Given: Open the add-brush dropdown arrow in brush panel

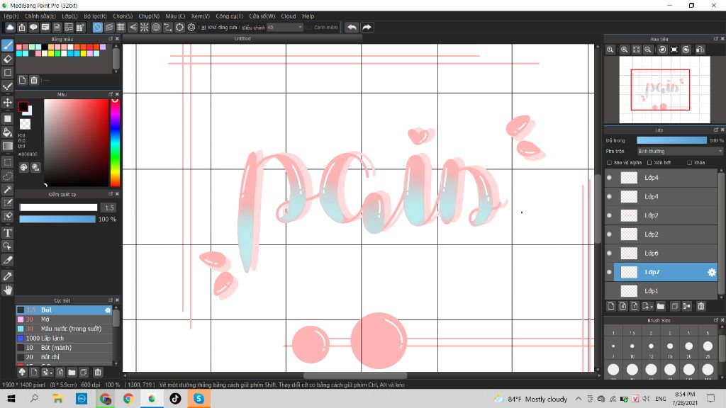Looking at the screenshot, I should [x=50, y=373].
